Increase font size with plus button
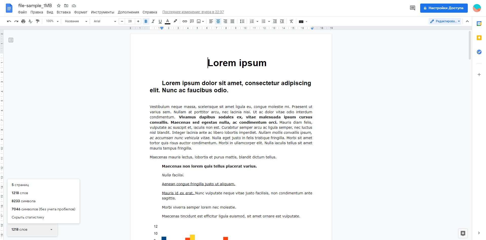Screen dimensions: 486x240 (x=138, y=21)
